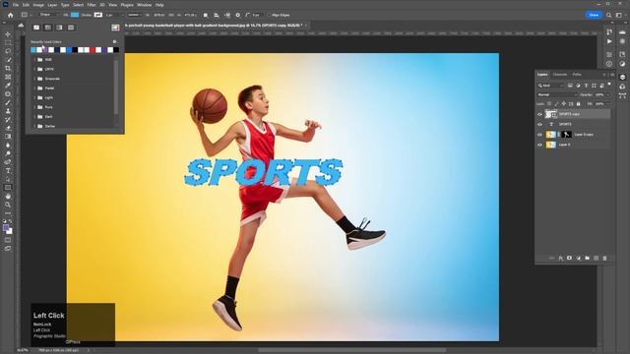This screenshot has height=354, width=630.
Task: Open the Layer menu
Action: pyautogui.click(x=52, y=5)
